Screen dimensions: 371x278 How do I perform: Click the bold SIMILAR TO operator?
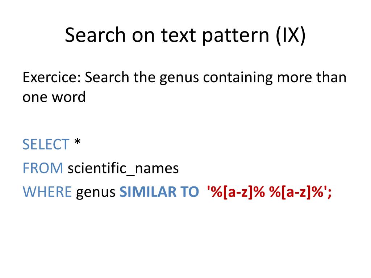(x=159, y=191)
